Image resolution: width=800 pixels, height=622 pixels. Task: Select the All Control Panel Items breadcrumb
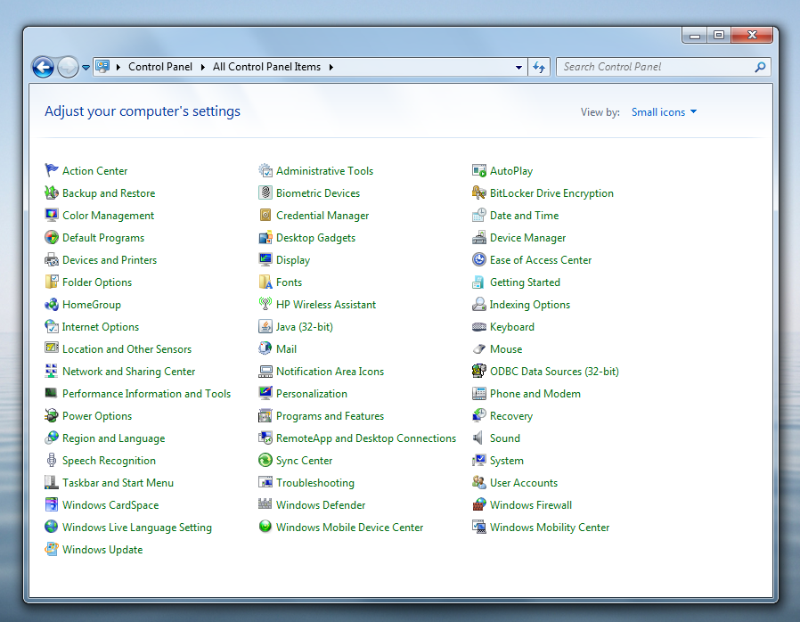click(266, 67)
